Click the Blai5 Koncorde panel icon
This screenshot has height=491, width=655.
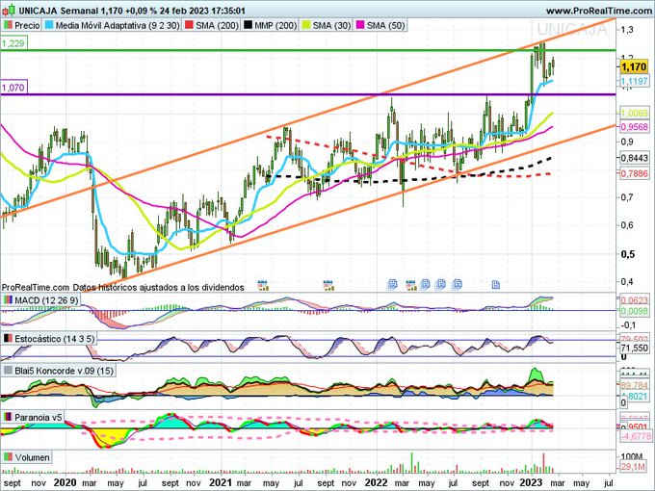(x=8, y=371)
